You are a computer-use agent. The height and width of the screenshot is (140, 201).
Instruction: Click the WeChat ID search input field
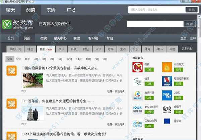(157, 10)
